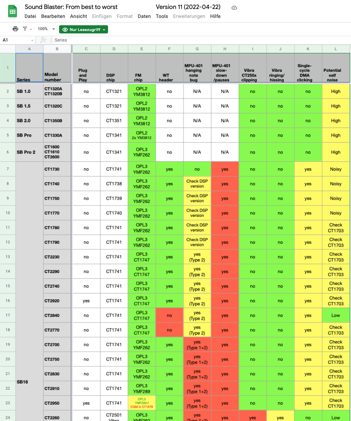Select column L header
This screenshot has width=351, height=421.
coord(336,49)
